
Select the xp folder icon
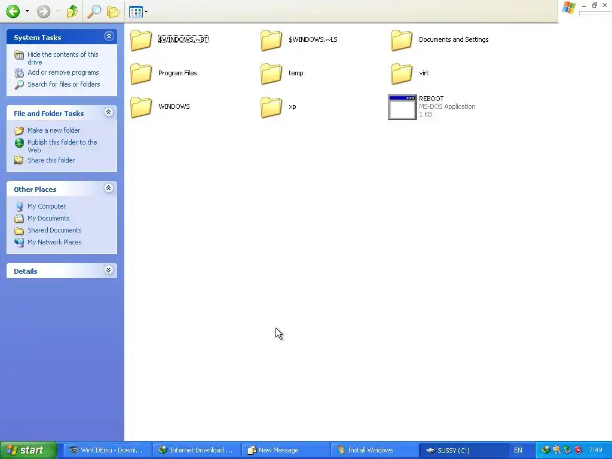point(271,108)
